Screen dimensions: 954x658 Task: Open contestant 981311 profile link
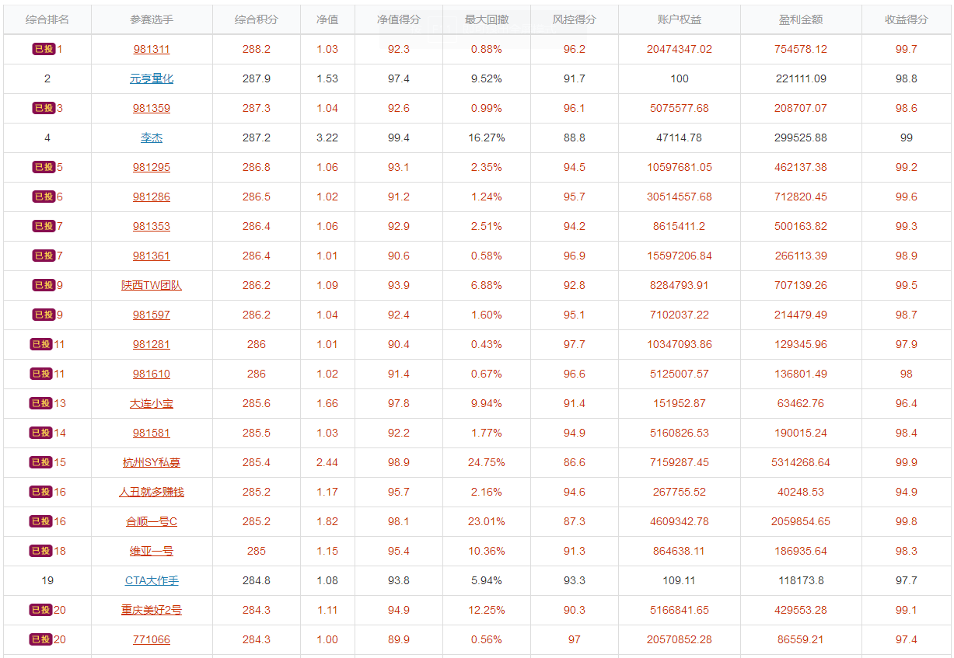pos(152,49)
